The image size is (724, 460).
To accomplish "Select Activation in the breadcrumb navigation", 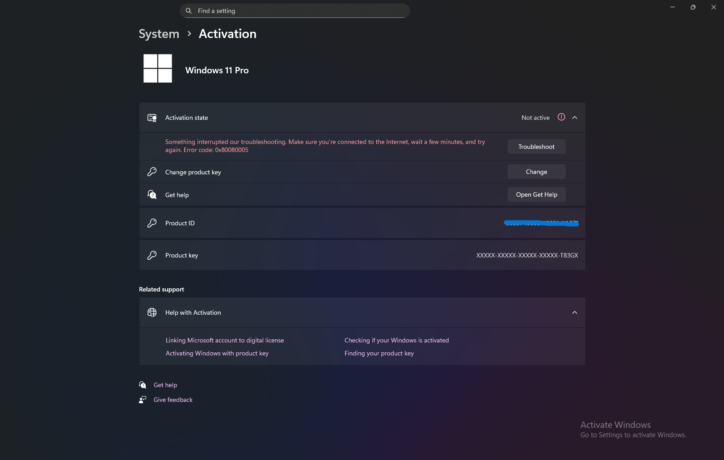I will [227, 34].
